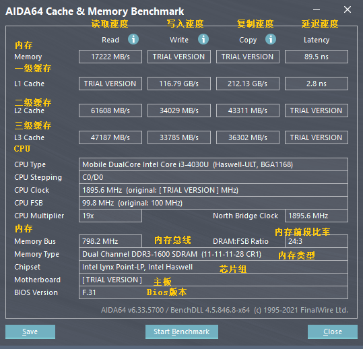Select the Memory Read 17222 MB/s field
Screen dimensions: 363x349
110,57
